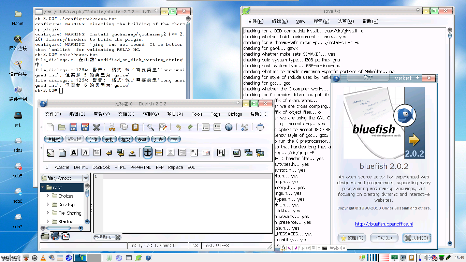Open preferences with the wrench tools icon

(x=244, y=127)
